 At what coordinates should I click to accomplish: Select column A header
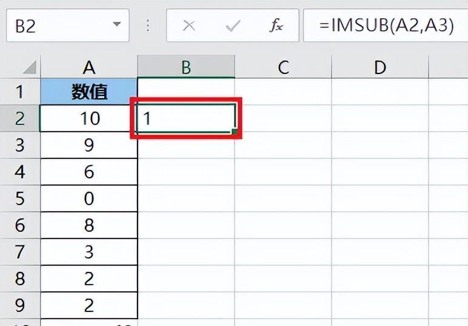pos(89,67)
